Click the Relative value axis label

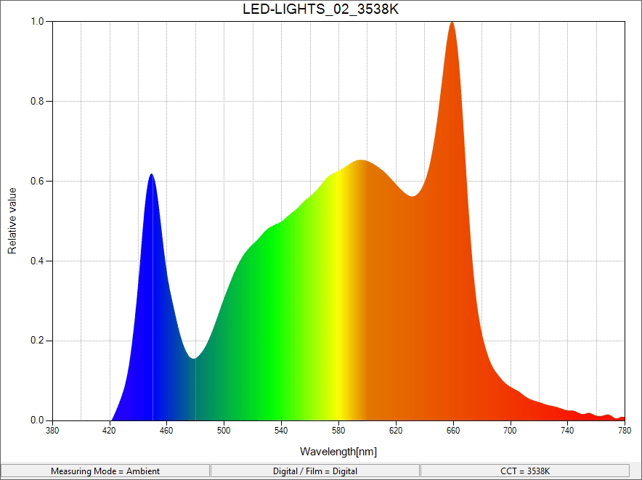tap(12, 221)
